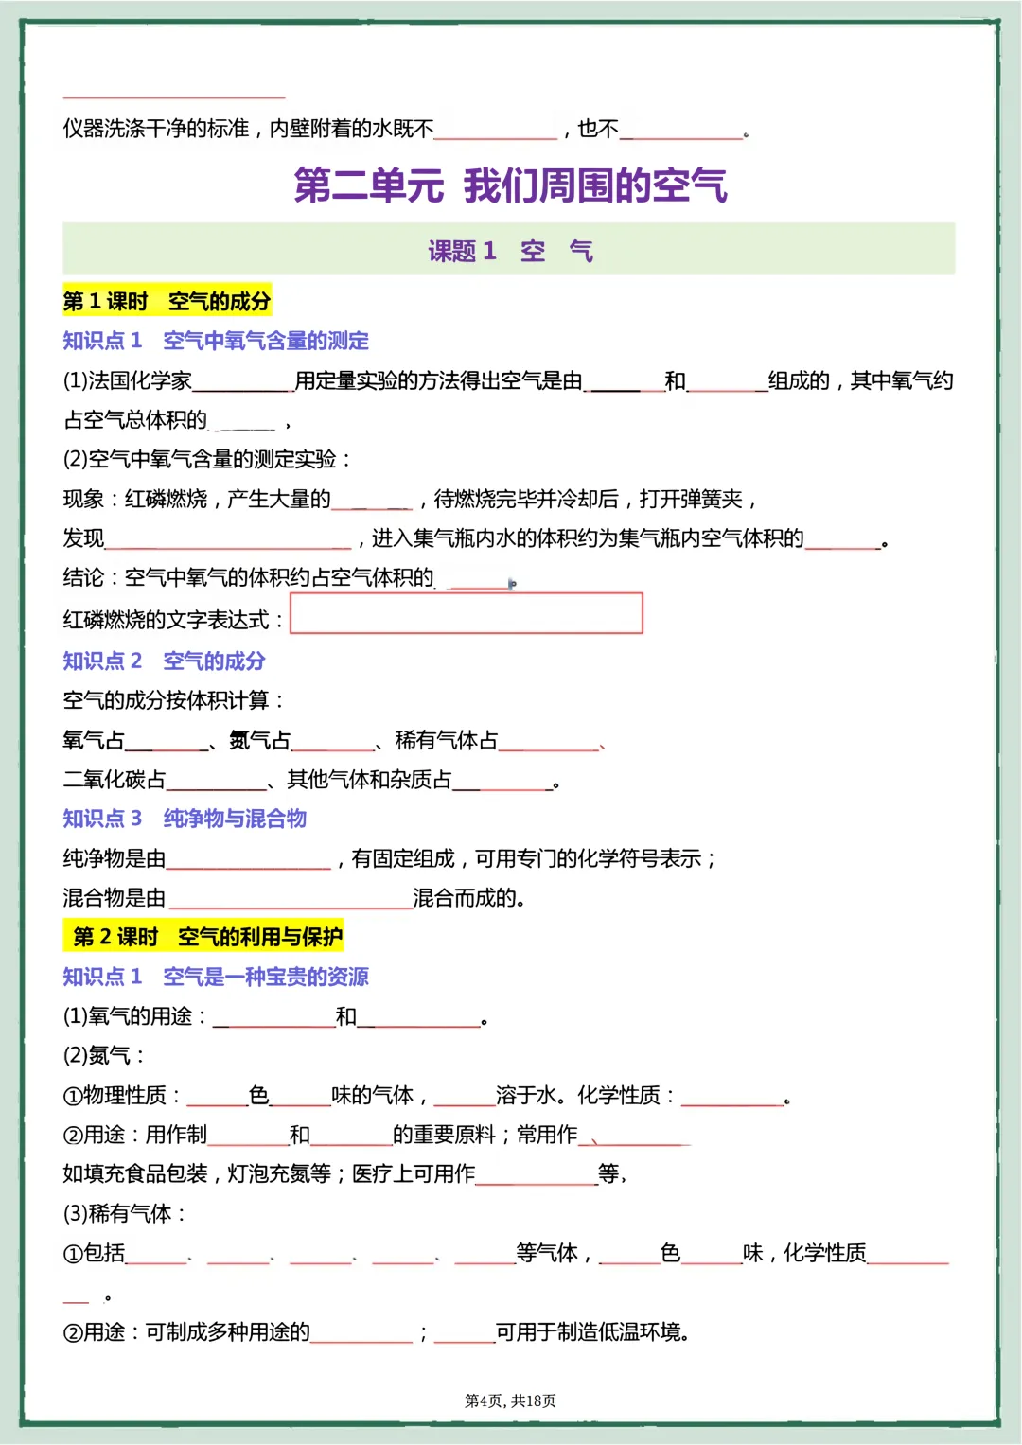This screenshot has width=1022, height=1445.
Task: Select heading 知识点 2 空气的成分
Action: pyautogui.click(x=164, y=661)
